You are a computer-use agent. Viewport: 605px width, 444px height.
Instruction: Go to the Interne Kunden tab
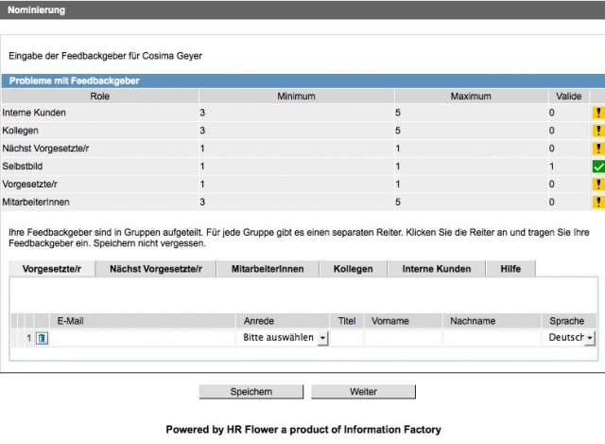436,269
